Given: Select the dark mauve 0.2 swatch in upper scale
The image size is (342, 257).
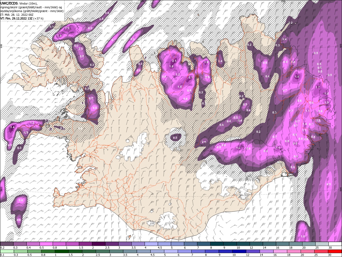Looking at the screenshot, I should [7, 244].
